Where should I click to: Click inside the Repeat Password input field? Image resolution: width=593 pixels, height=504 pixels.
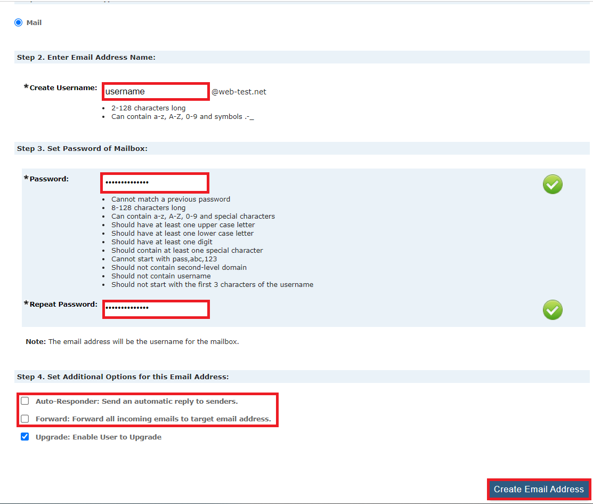point(156,309)
